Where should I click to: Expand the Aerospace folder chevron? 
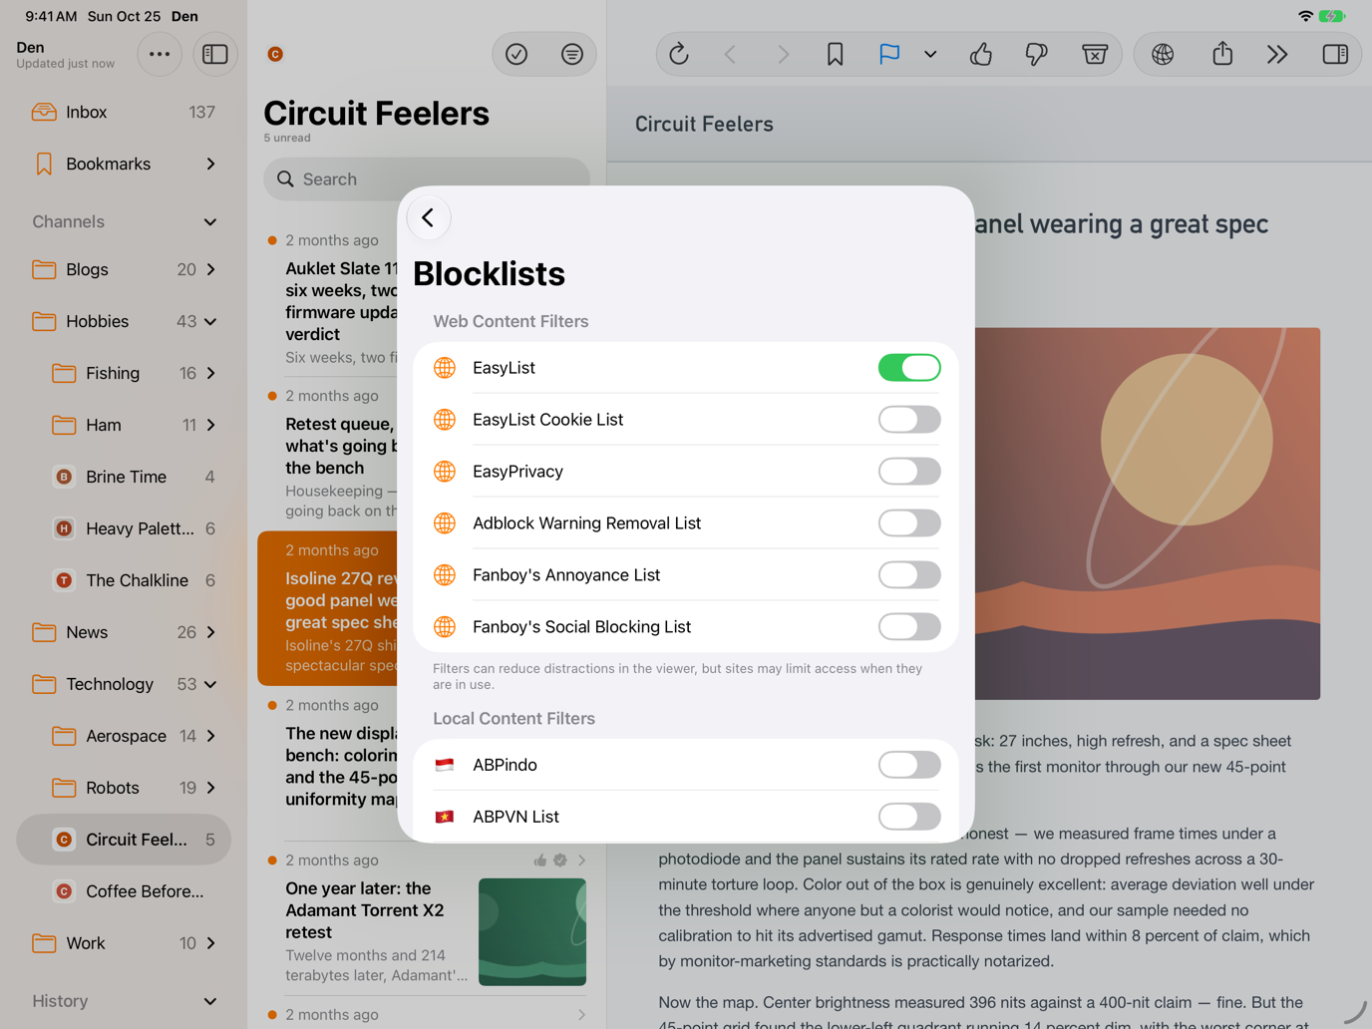click(210, 736)
